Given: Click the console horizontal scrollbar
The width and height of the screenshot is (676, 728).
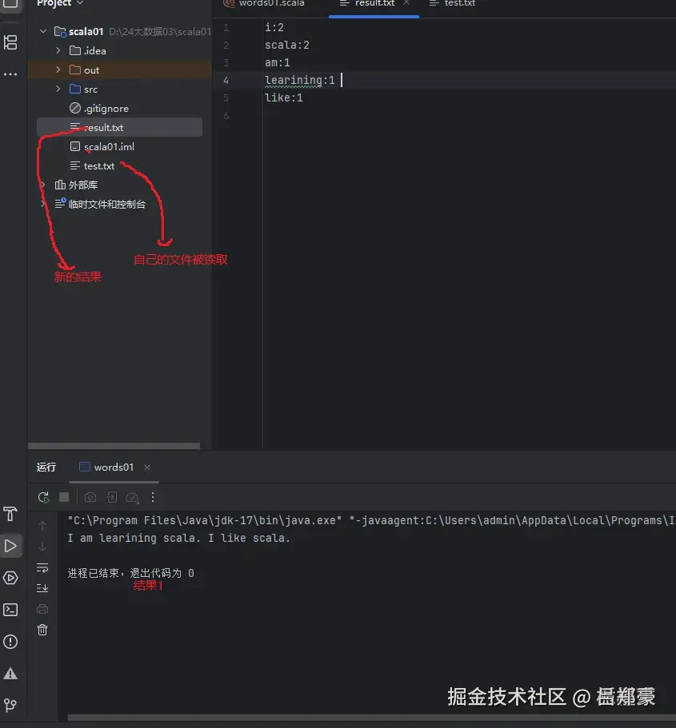Looking at the screenshot, I should point(371,718).
